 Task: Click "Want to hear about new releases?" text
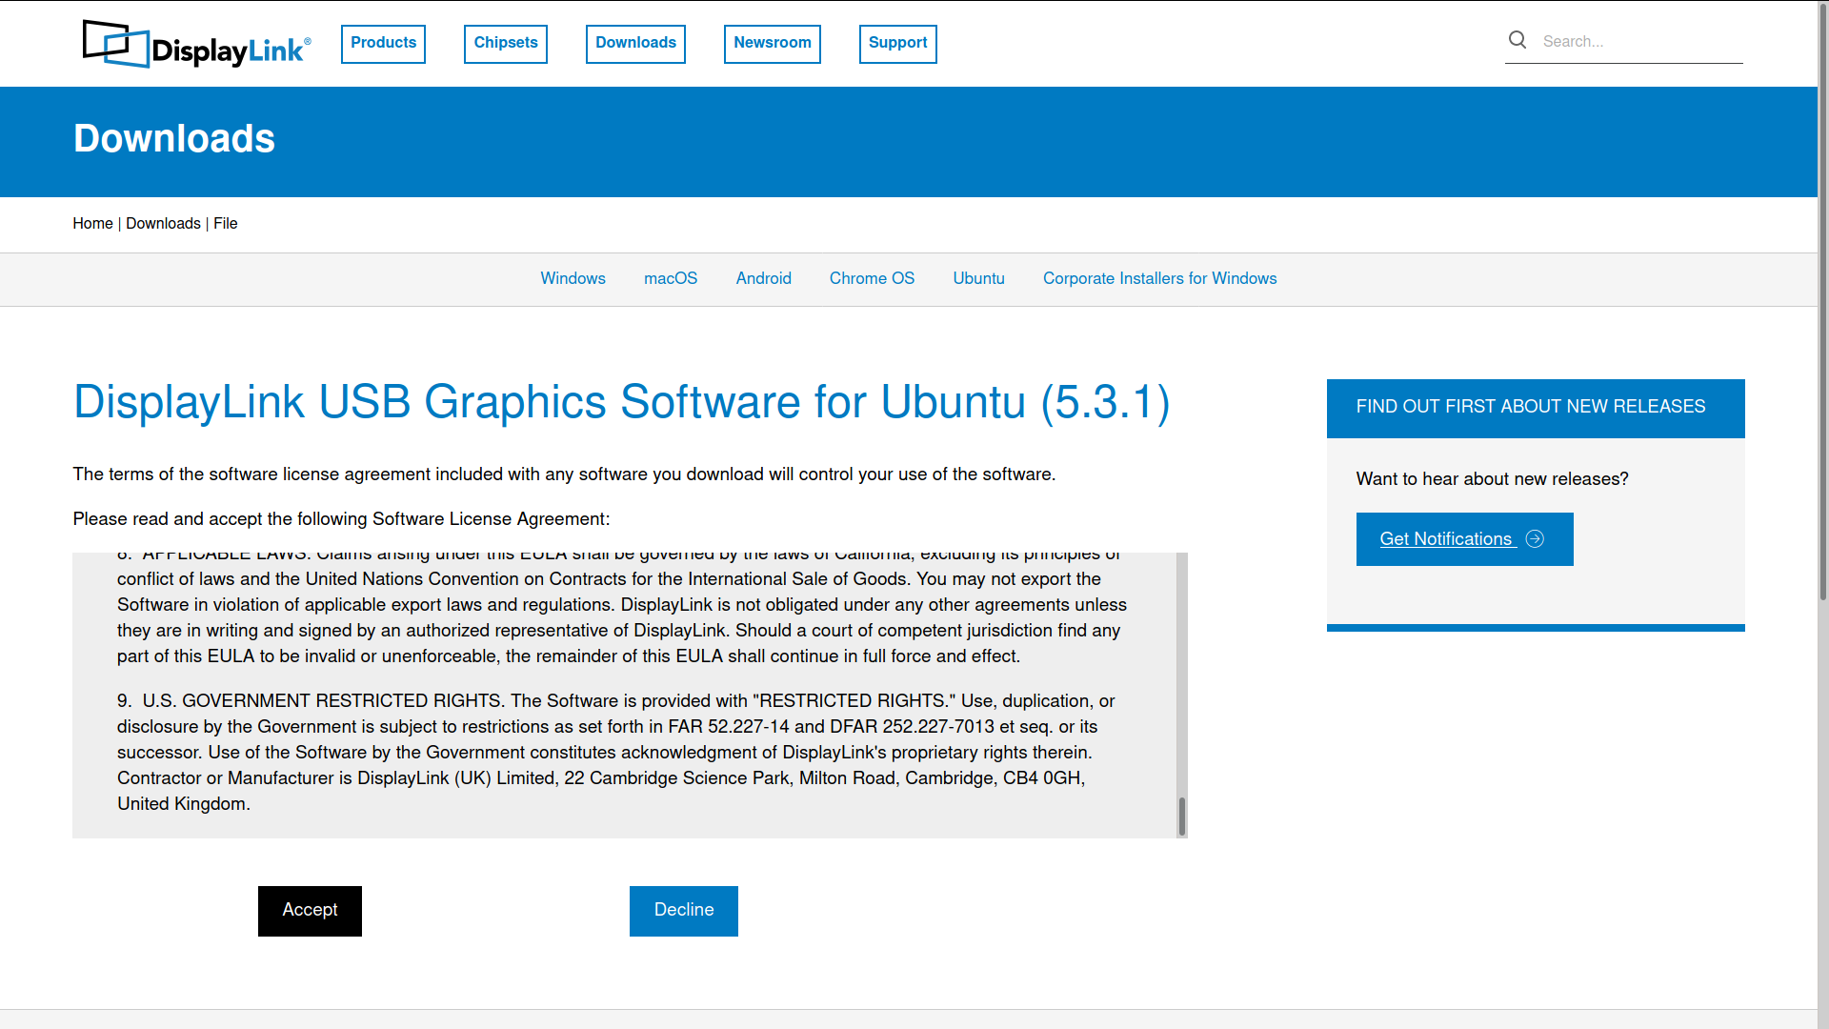[1492, 479]
